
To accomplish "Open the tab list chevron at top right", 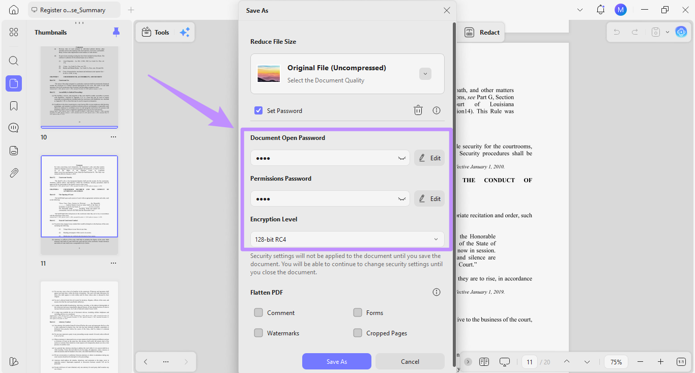I will coord(581,10).
